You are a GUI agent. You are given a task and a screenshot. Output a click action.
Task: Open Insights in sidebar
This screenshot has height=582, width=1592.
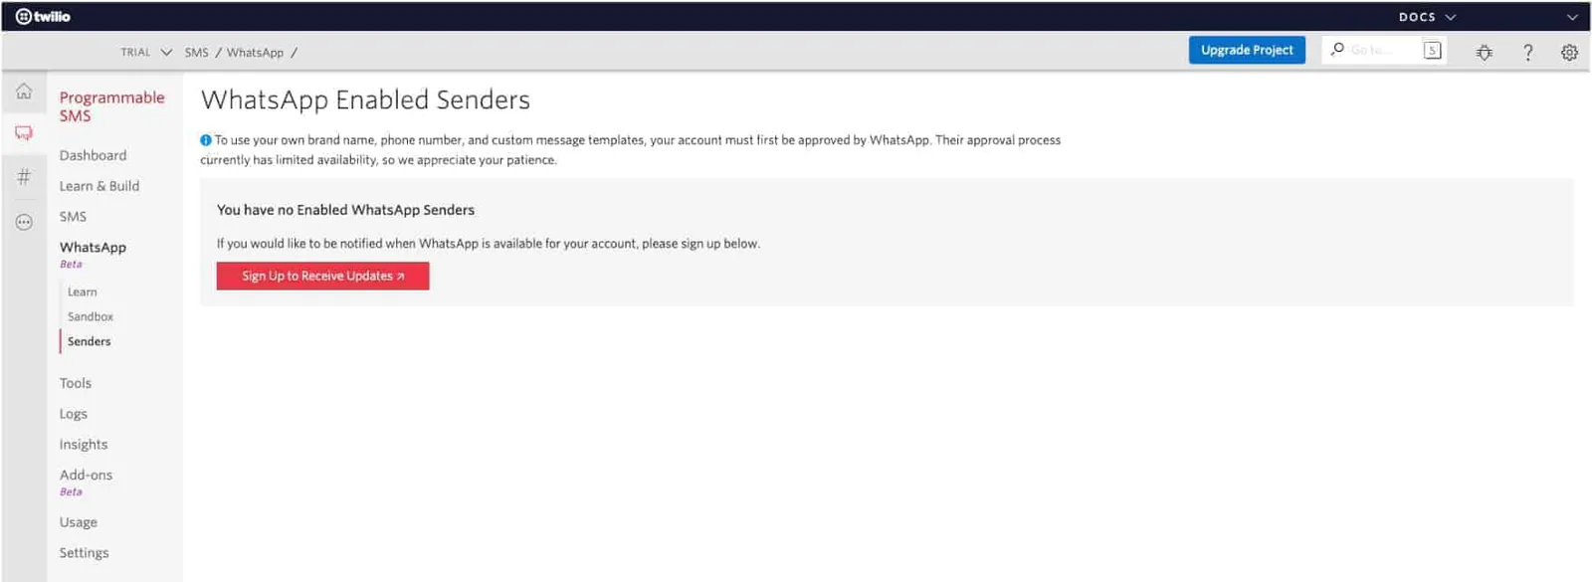pos(83,445)
